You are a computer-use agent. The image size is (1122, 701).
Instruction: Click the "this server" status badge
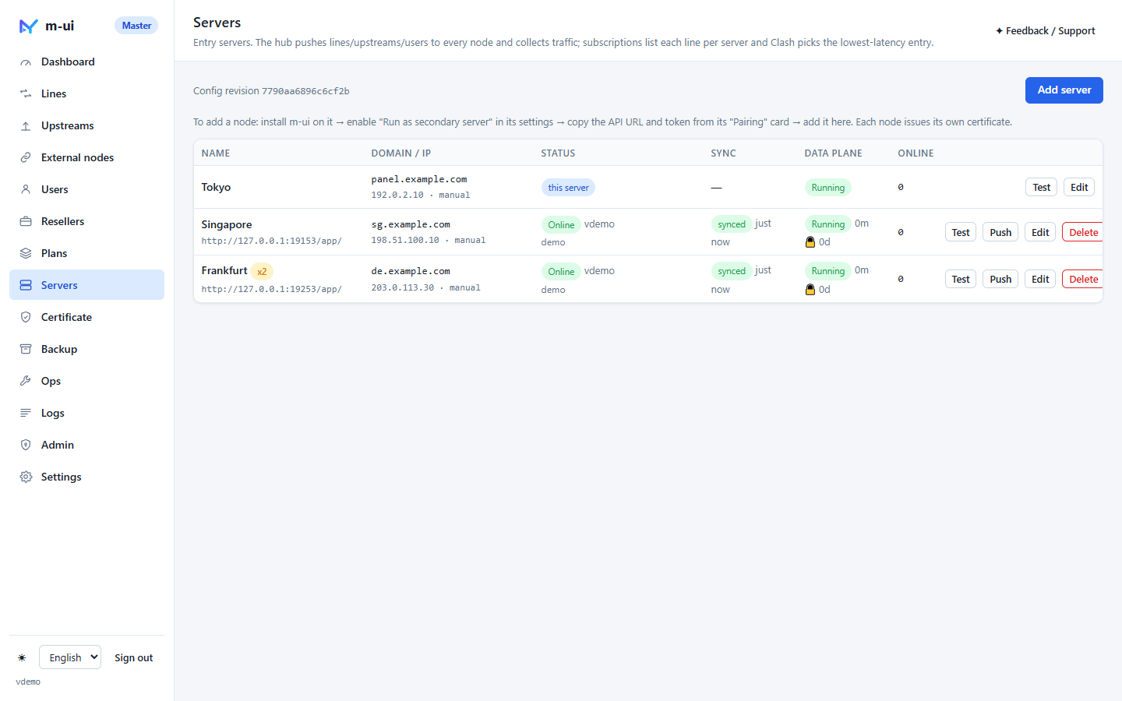click(x=568, y=188)
